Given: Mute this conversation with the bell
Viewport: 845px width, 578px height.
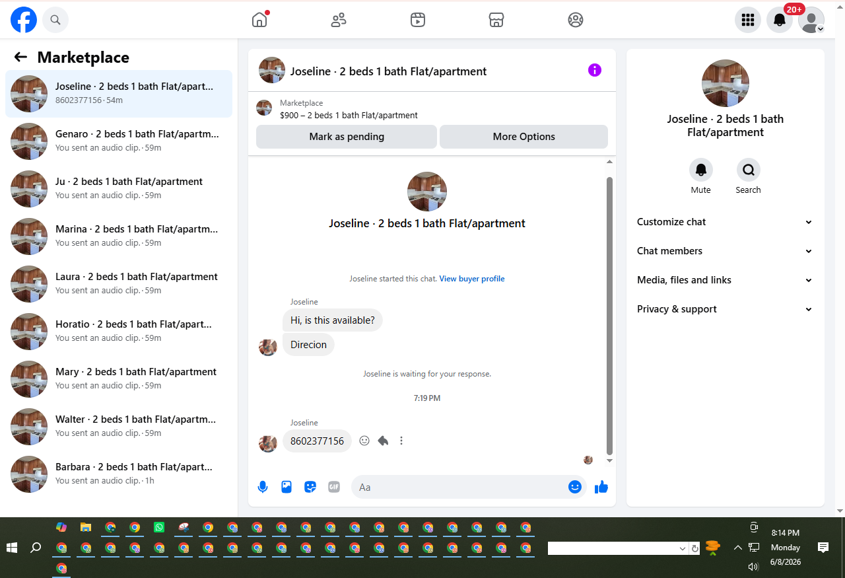Looking at the screenshot, I should (701, 170).
